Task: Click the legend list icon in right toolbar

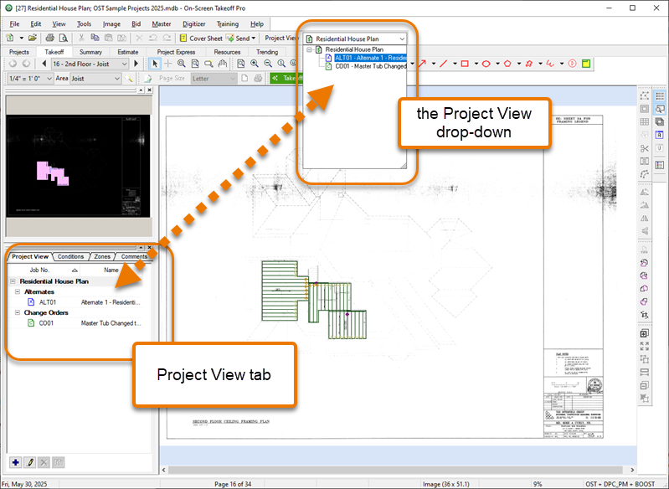Action: pos(660,165)
